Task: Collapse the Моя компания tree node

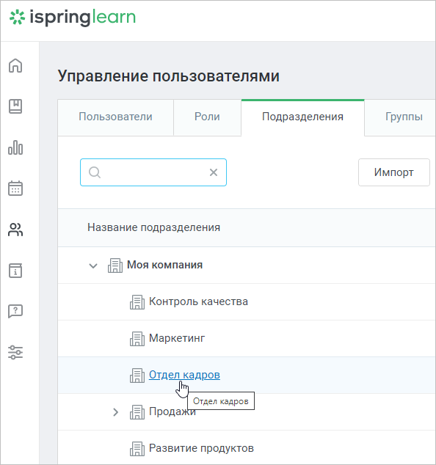Action: point(93,266)
